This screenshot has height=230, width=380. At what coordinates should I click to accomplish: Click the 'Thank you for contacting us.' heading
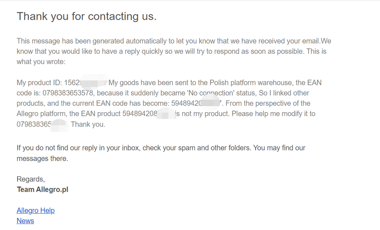pyautogui.click(x=86, y=16)
